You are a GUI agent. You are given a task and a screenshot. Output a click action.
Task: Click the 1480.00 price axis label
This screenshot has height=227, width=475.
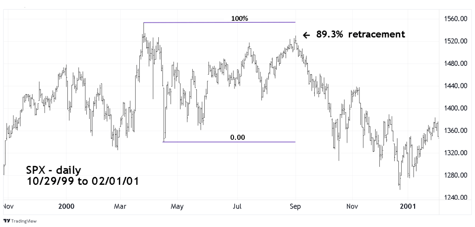tap(455, 63)
